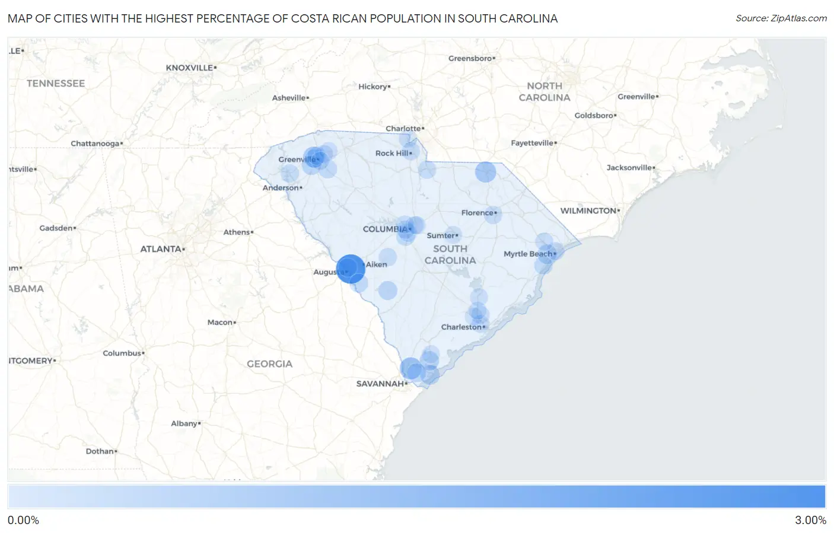
Task: Click the map title heading
Action: 283,18
